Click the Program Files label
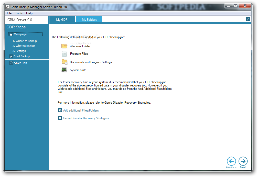Image resolution: width=258 pixels, height=177 pixels. [x=79, y=54]
